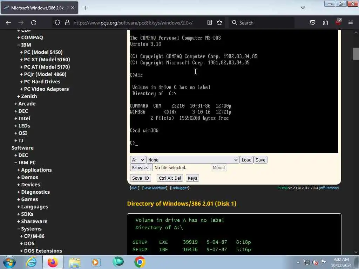Open the [XML] link
This screenshot has width=359, height=269.
[135, 188]
